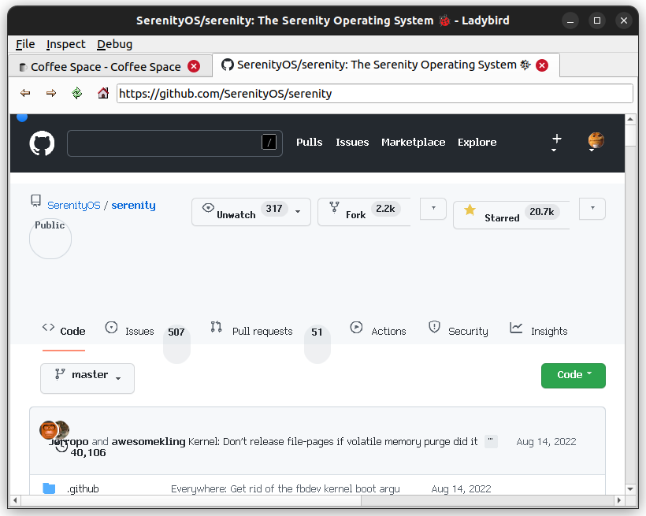646x516 pixels.
Task: Open the 40,106 commits count link
Action: [x=88, y=452]
